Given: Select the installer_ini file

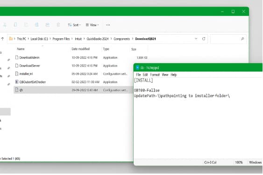Looking at the screenshot, I should coord(26,74).
